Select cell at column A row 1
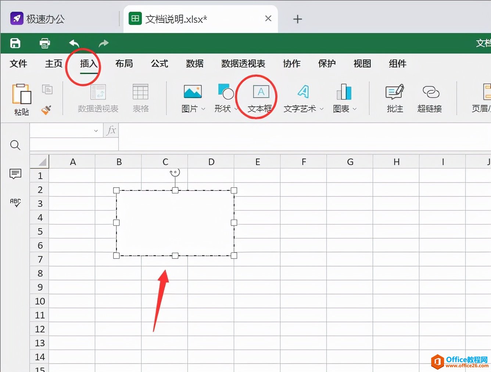This screenshot has width=491, height=372. [73, 175]
